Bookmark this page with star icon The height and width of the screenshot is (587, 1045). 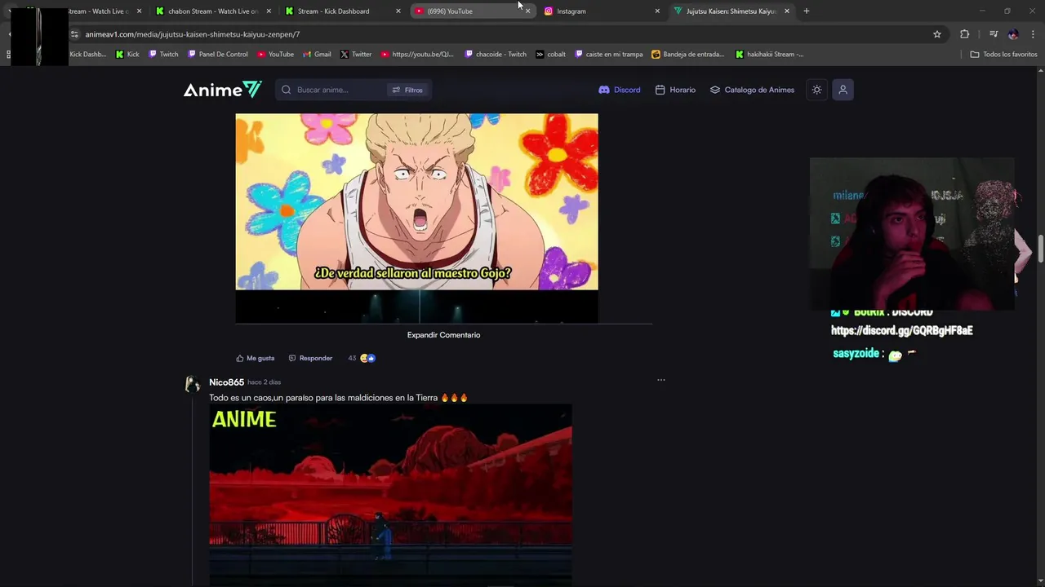[937, 34]
